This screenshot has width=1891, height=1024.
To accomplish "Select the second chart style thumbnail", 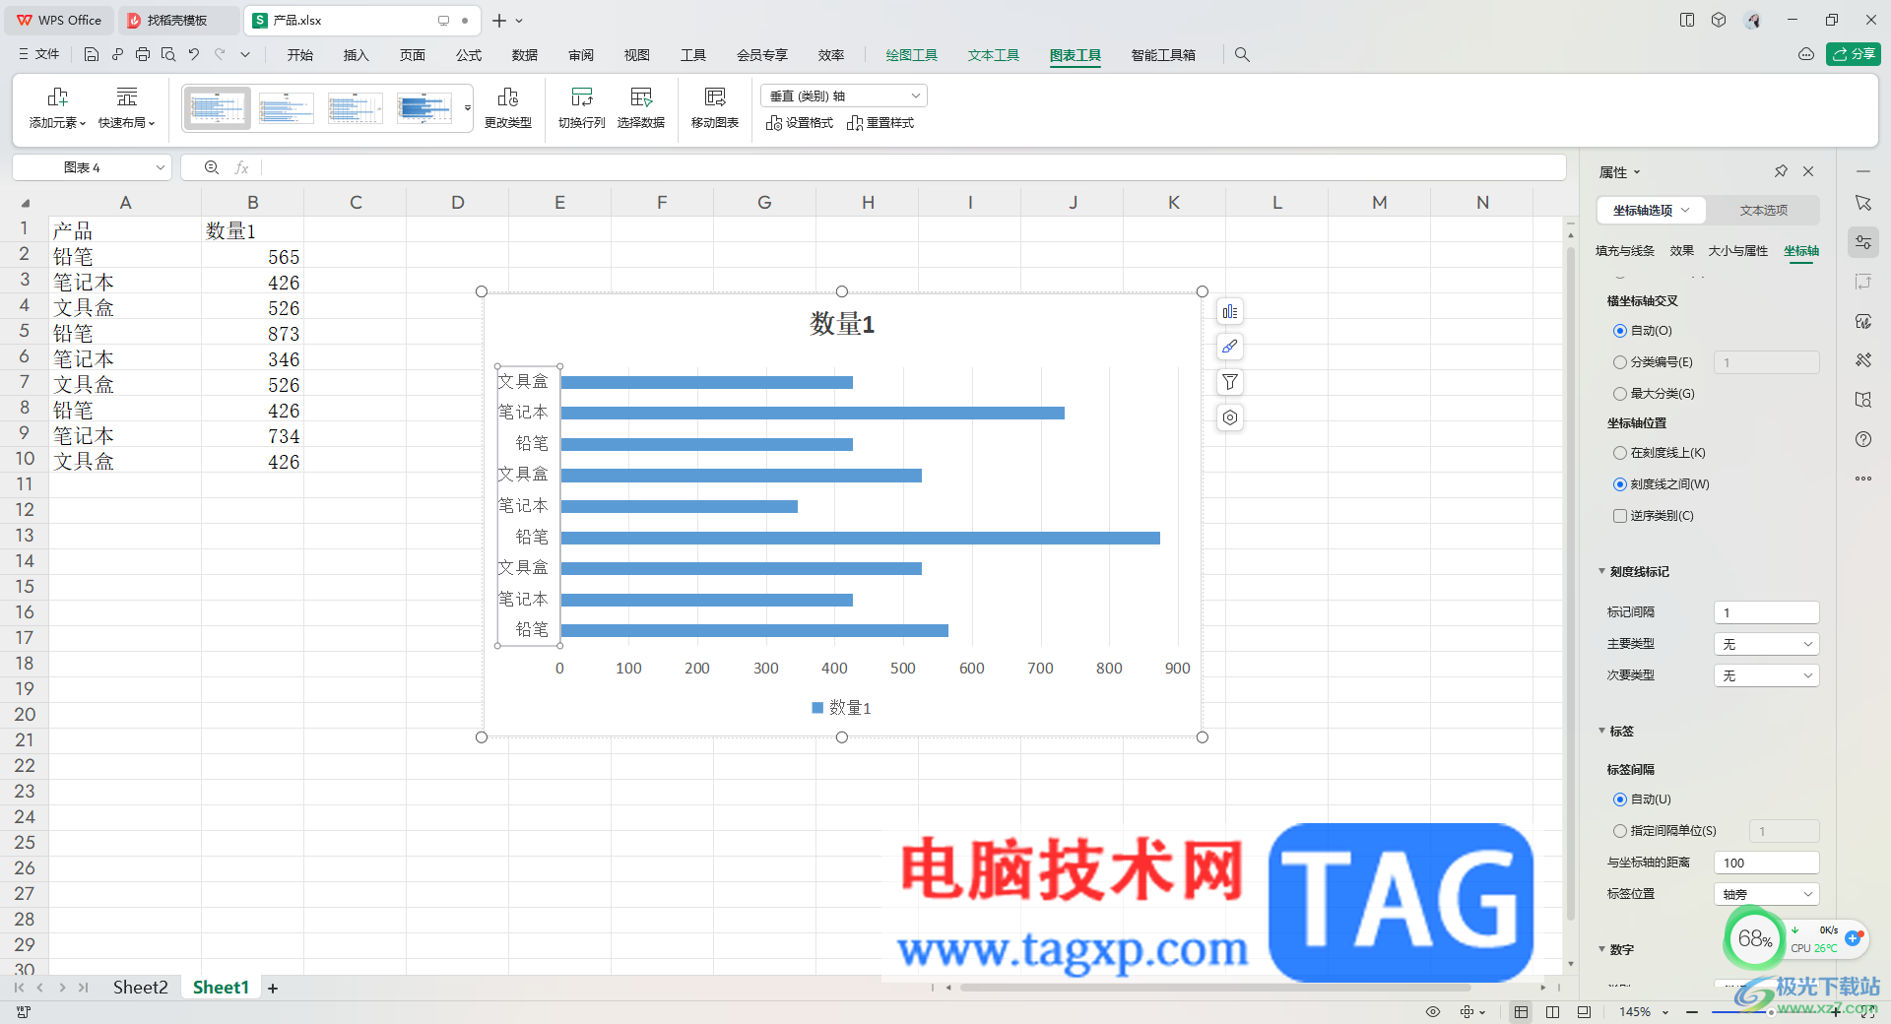I will (286, 107).
